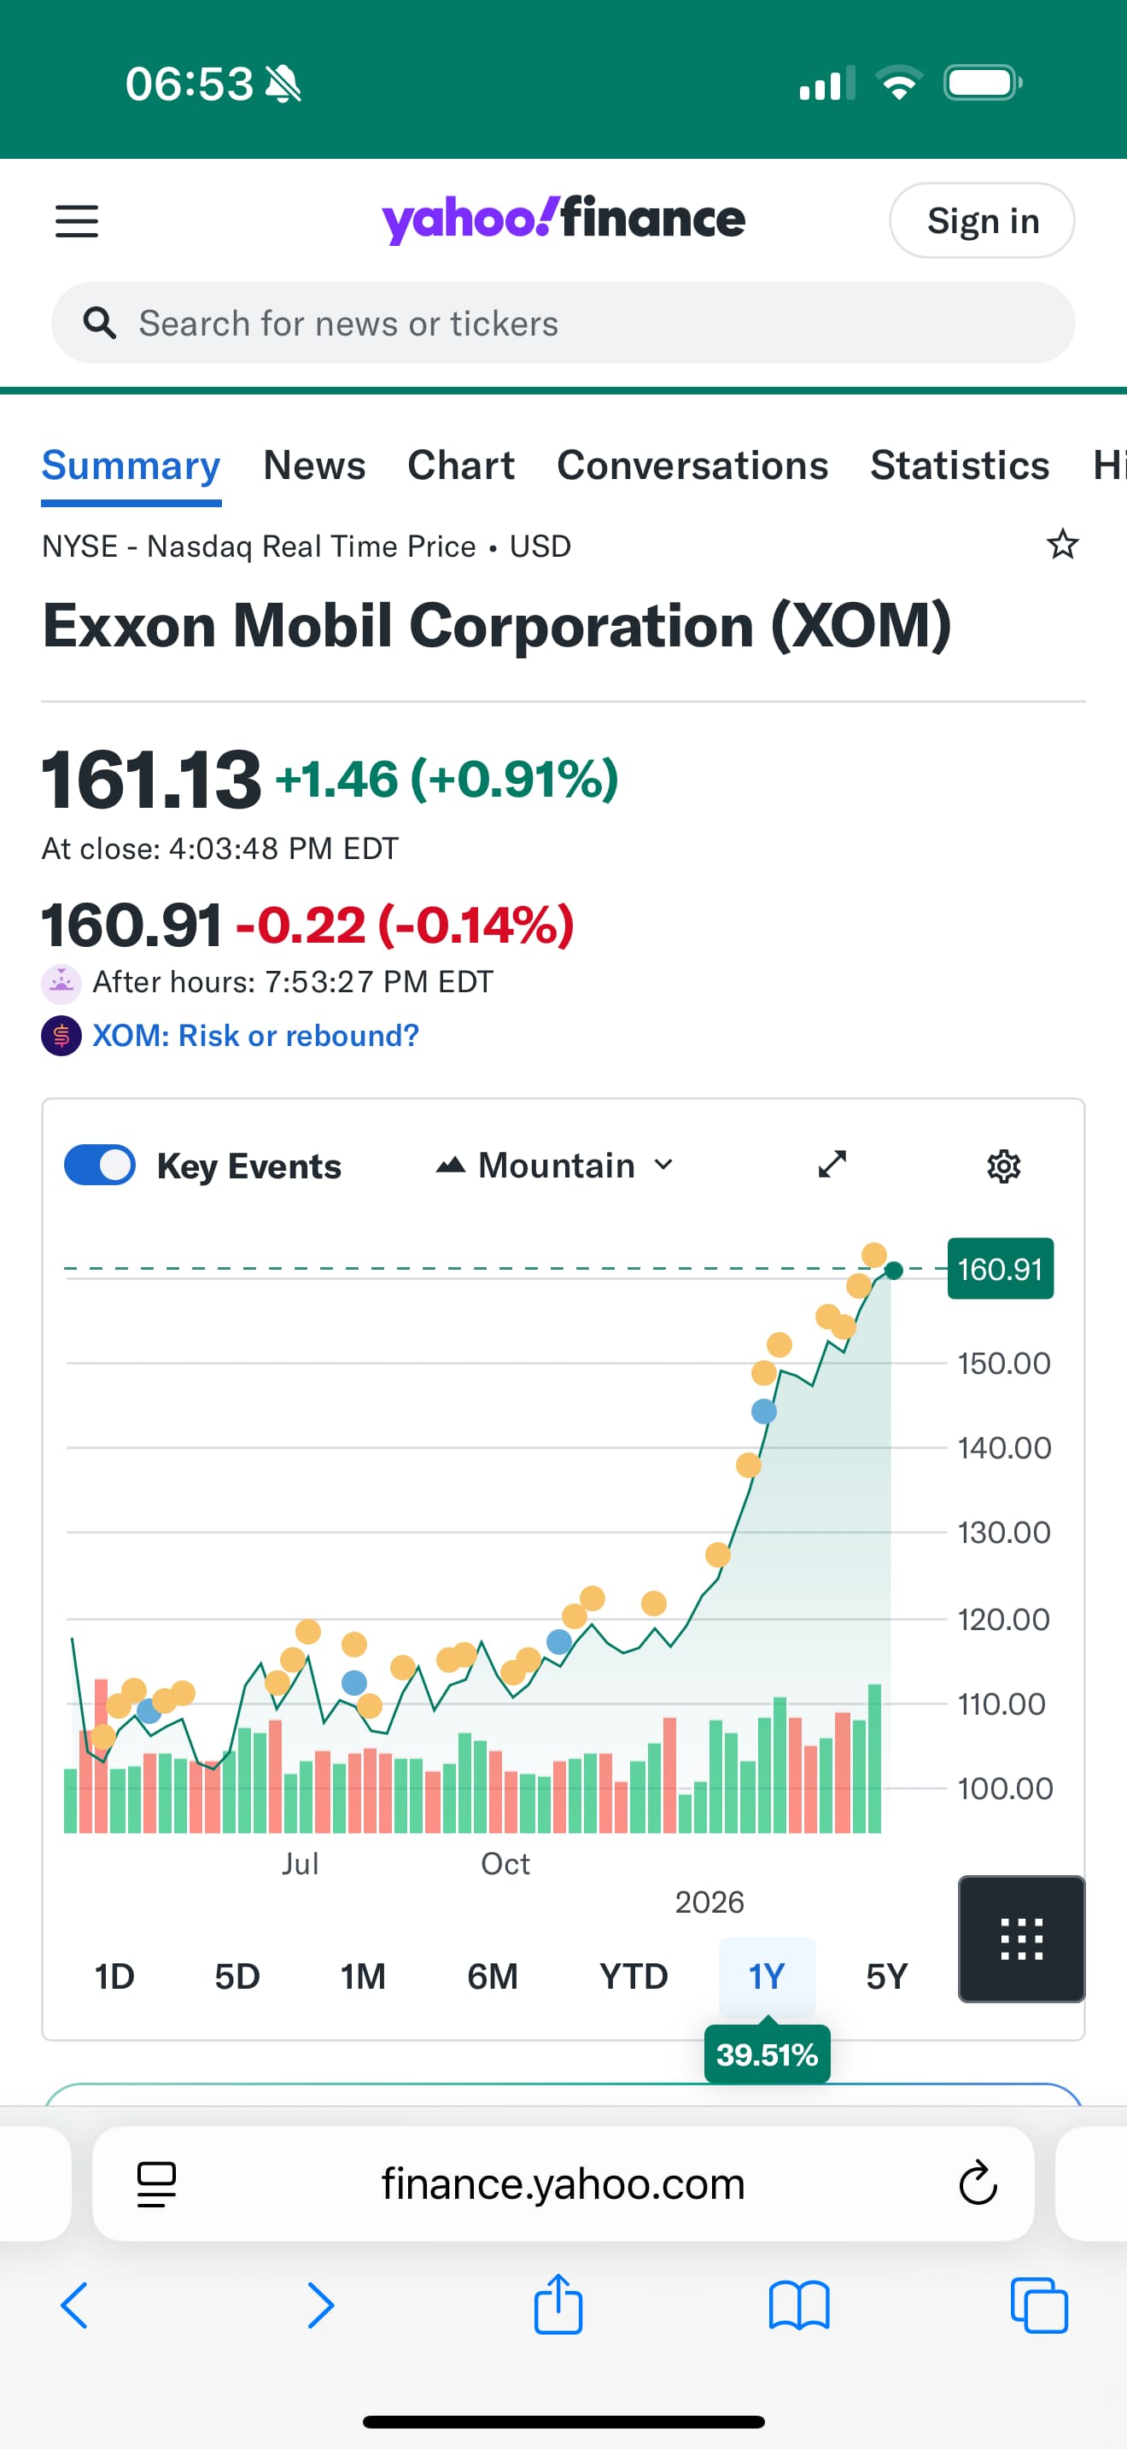This screenshot has width=1127, height=2449.
Task: Select the 1D time range
Action: coord(114,1977)
